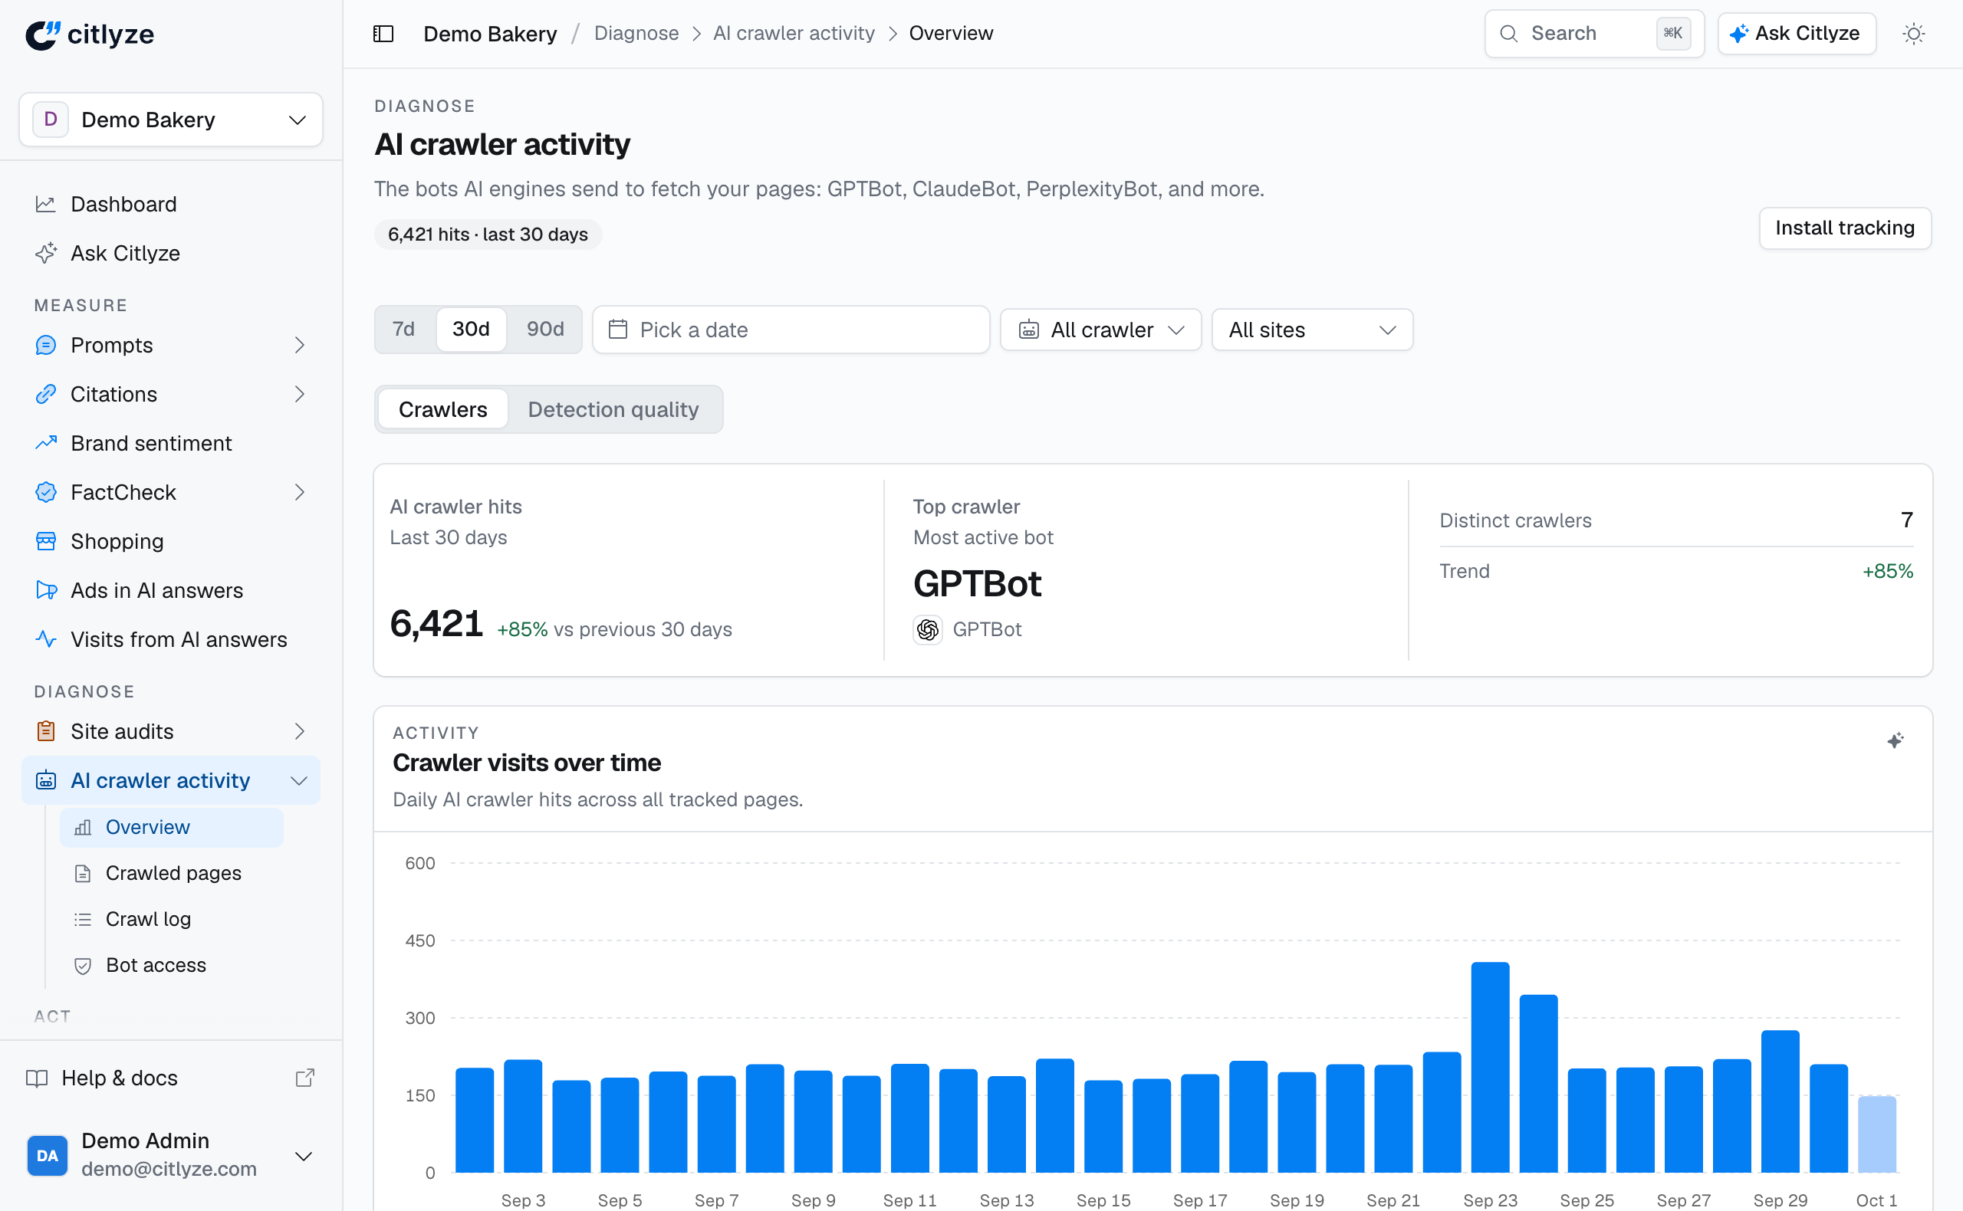Open the Crawled pages subpage

(x=172, y=873)
